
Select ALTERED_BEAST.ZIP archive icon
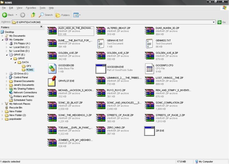[x=101, y=31]
